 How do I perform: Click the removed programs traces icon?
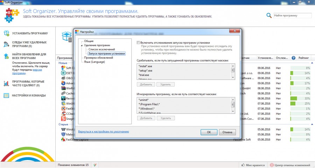6,44
